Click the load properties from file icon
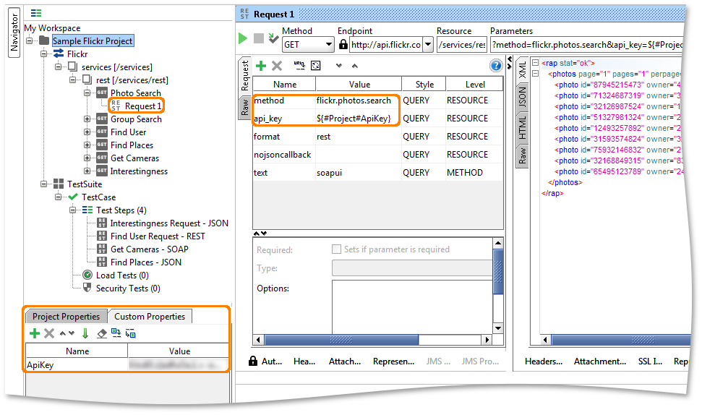This screenshot has height=415, width=702. (x=116, y=333)
